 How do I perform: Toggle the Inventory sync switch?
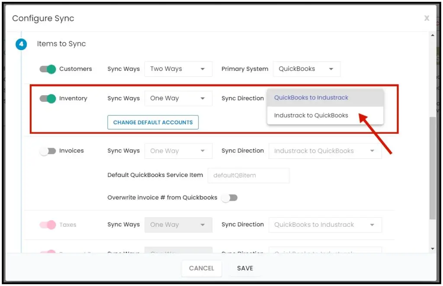pos(48,98)
